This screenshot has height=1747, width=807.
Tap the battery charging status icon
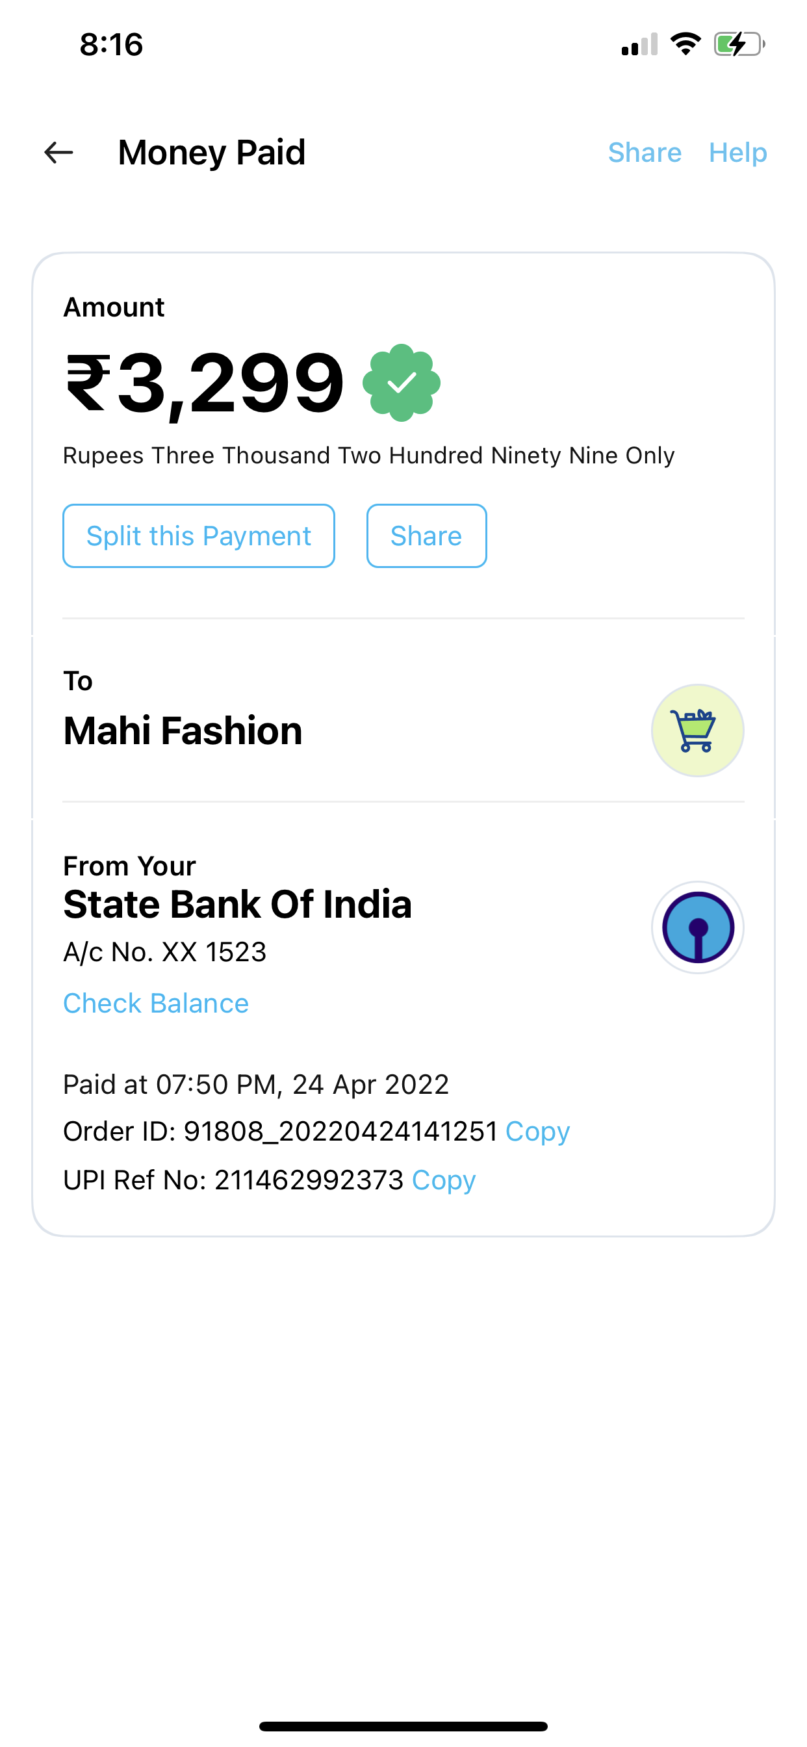point(739,45)
